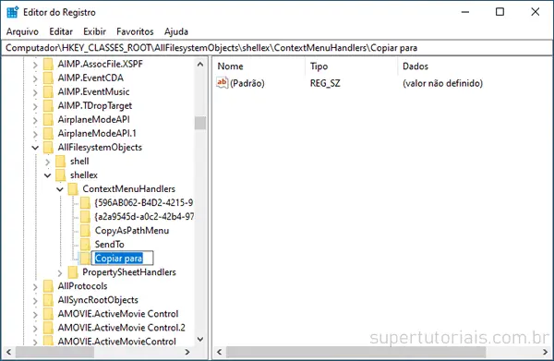The height and width of the screenshot is (361, 554).
Task: Collapse the shellex subkey
Action: coord(47,175)
